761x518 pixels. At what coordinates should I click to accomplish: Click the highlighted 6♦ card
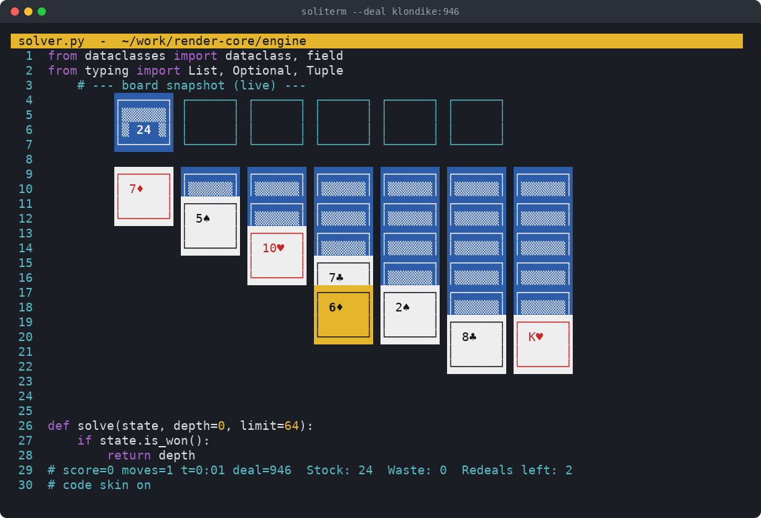(x=343, y=315)
